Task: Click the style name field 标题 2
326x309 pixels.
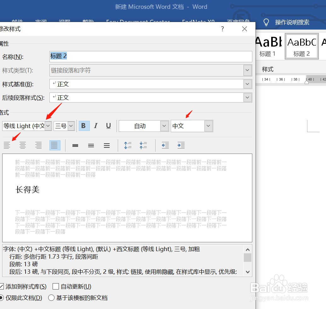Action: click(151, 57)
